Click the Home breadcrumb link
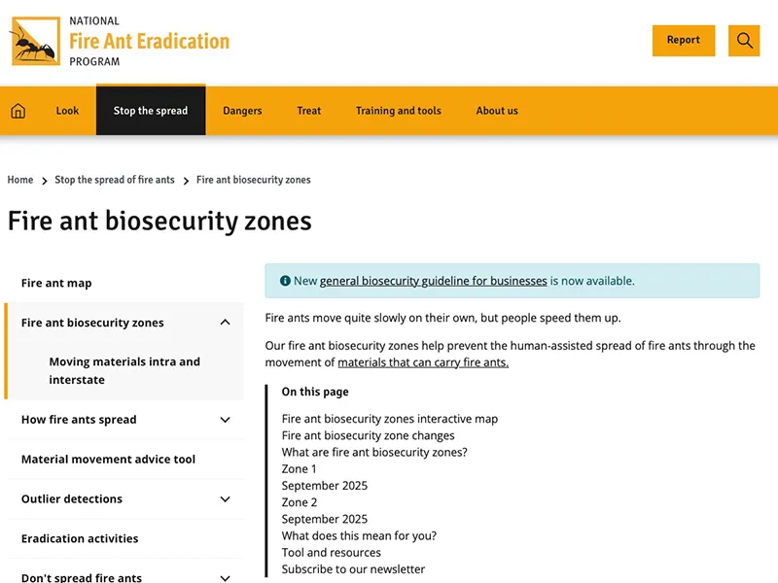778x583 pixels. (x=20, y=180)
